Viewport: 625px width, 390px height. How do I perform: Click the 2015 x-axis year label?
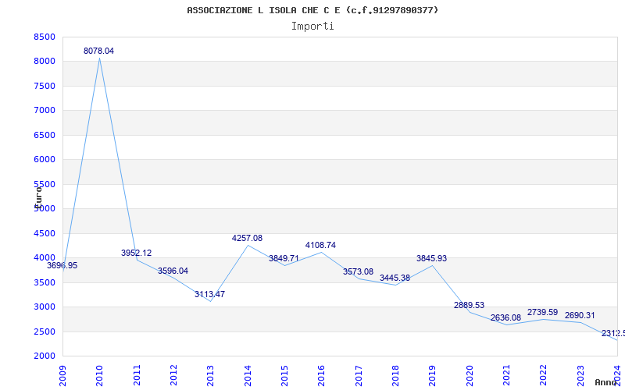click(x=284, y=375)
